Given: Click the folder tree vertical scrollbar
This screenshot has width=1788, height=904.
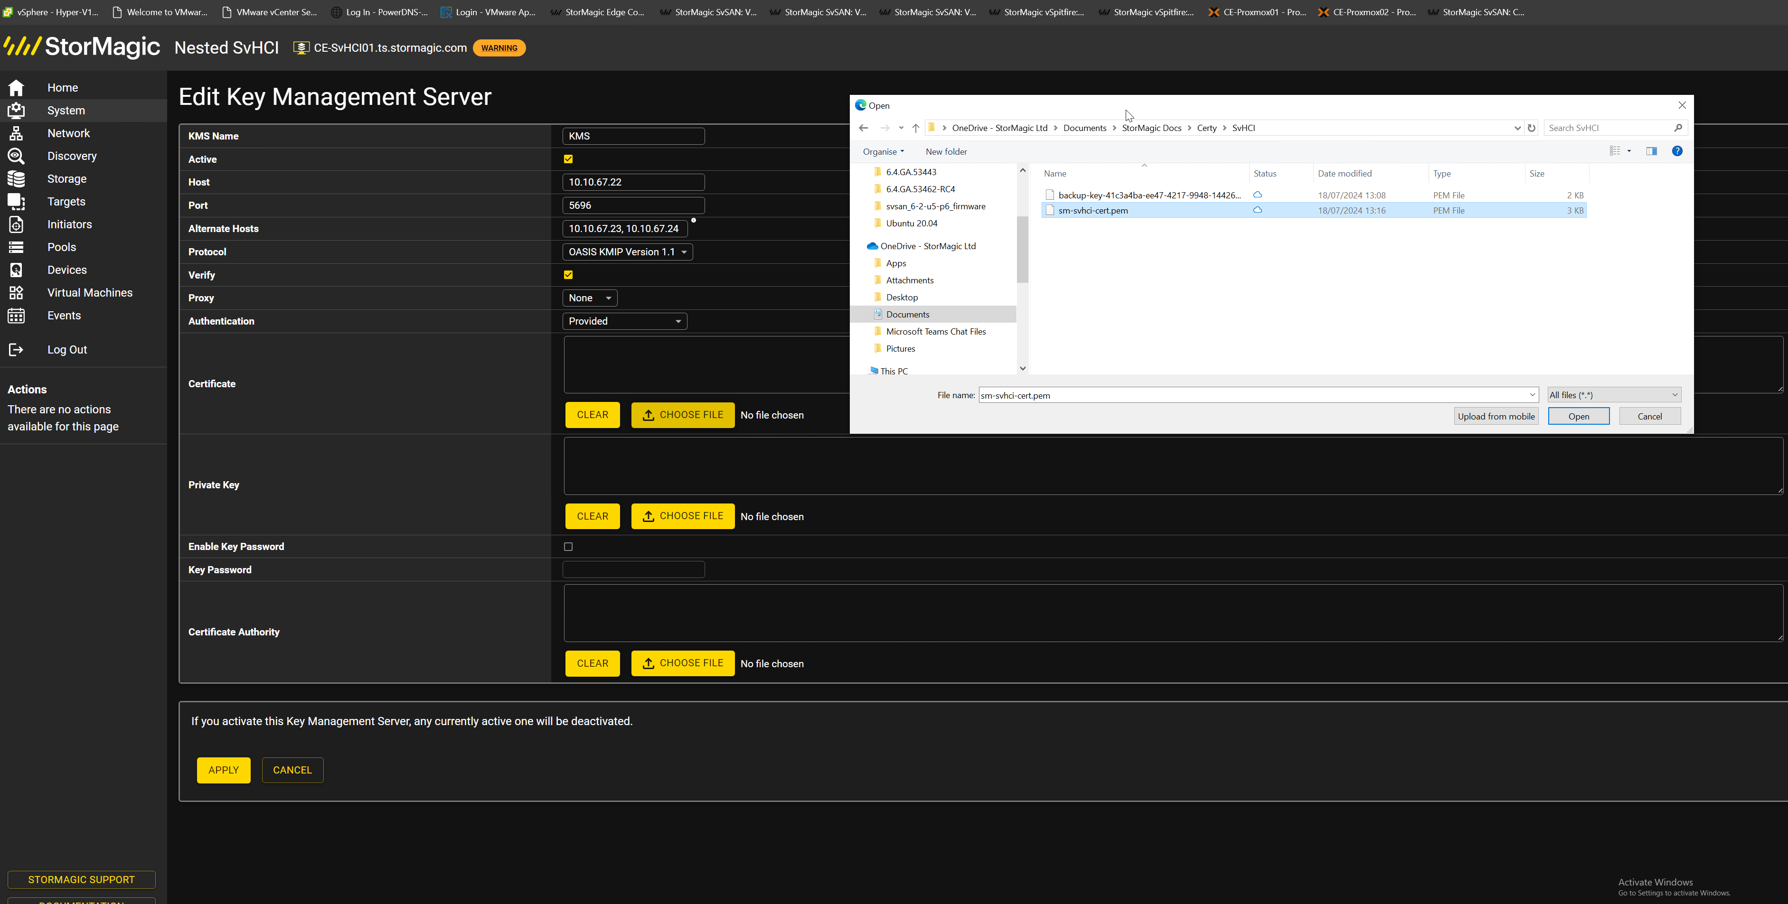Looking at the screenshot, I should coord(1022,250).
